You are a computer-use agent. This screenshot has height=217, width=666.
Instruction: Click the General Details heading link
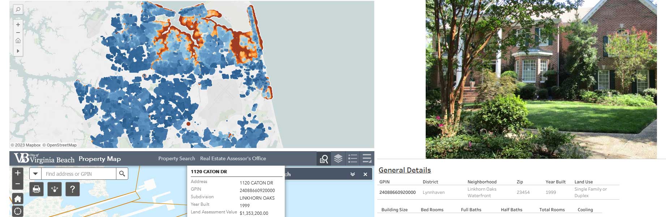[404, 170]
